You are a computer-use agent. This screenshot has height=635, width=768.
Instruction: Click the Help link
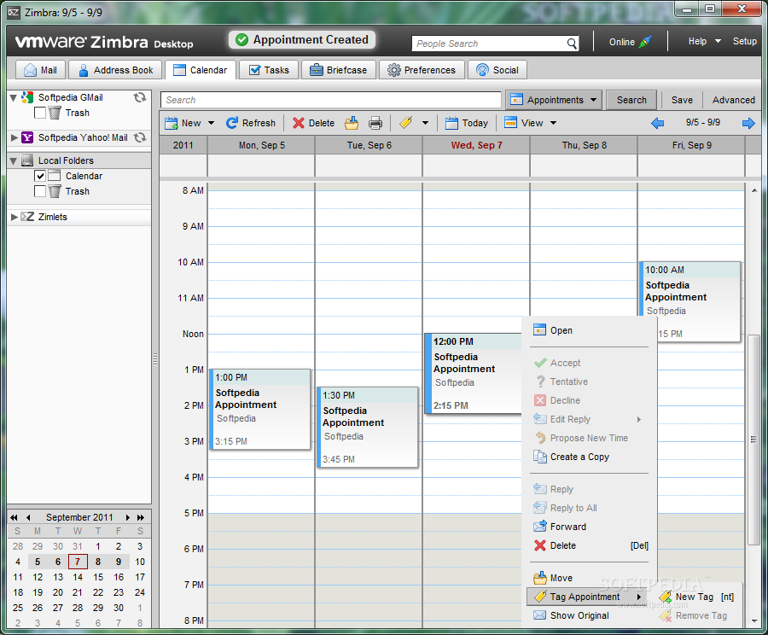697,41
